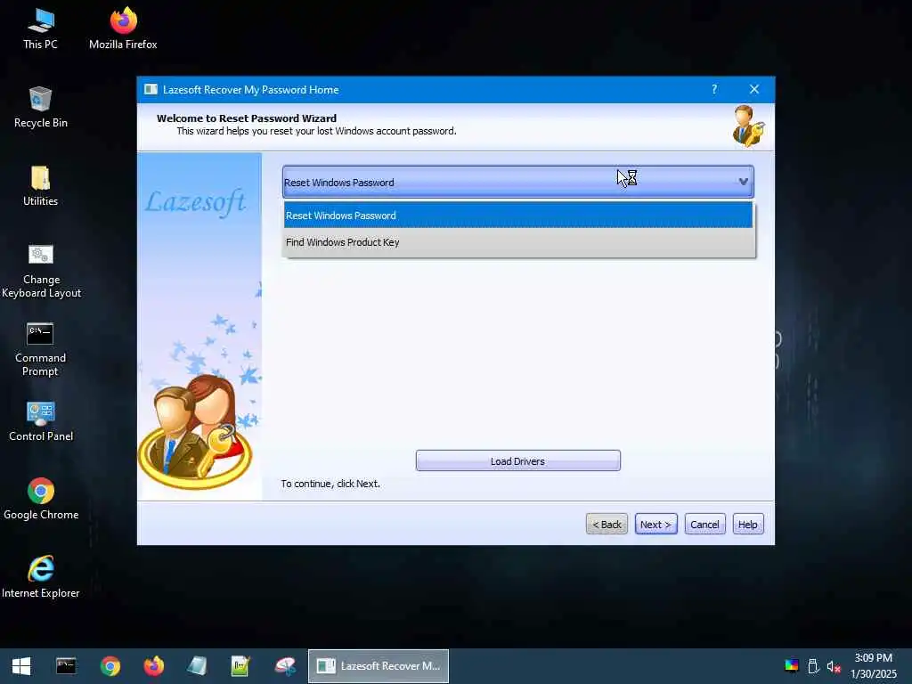Click the user with key wizard icon
912x684 pixels.
[x=748, y=126]
